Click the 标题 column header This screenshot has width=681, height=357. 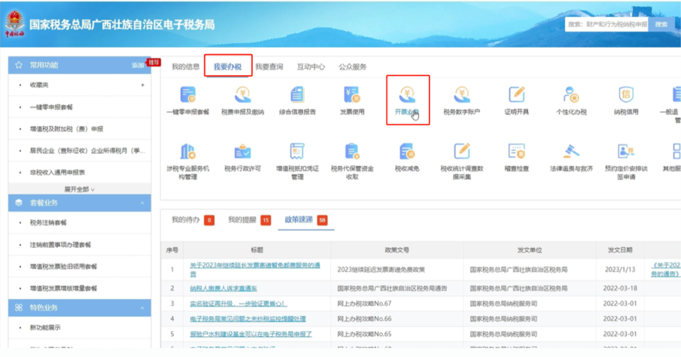coord(257,250)
